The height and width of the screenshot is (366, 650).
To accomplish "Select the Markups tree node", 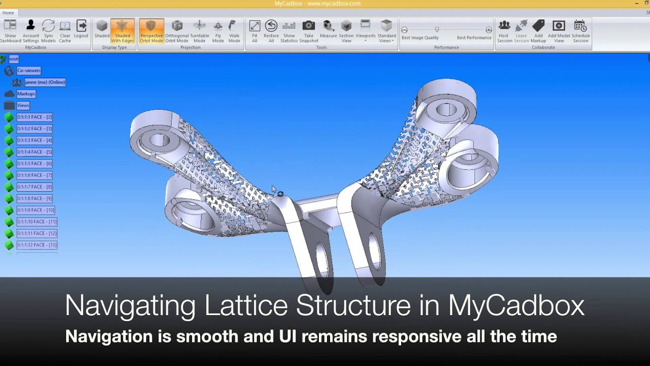I will click(26, 94).
